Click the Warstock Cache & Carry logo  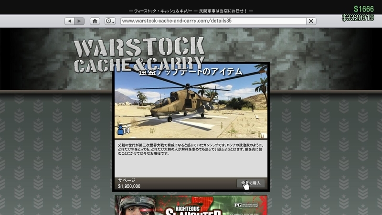pos(139,54)
